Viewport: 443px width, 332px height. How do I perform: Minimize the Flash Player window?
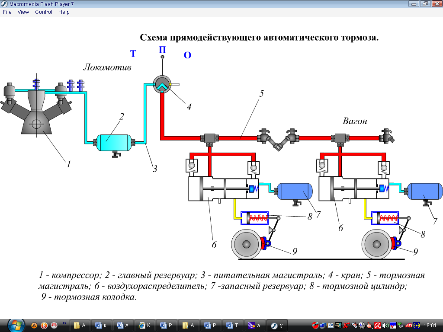[414, 4]
